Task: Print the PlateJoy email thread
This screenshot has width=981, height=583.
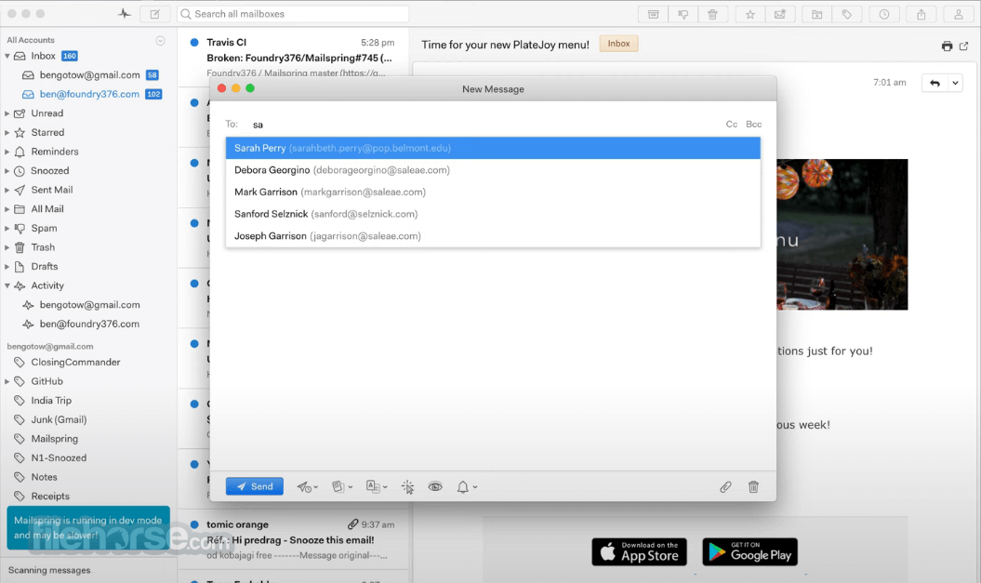Action: click(947, 46)
